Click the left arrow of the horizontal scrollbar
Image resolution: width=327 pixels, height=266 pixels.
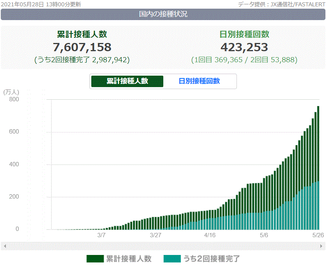coord(5,246)
